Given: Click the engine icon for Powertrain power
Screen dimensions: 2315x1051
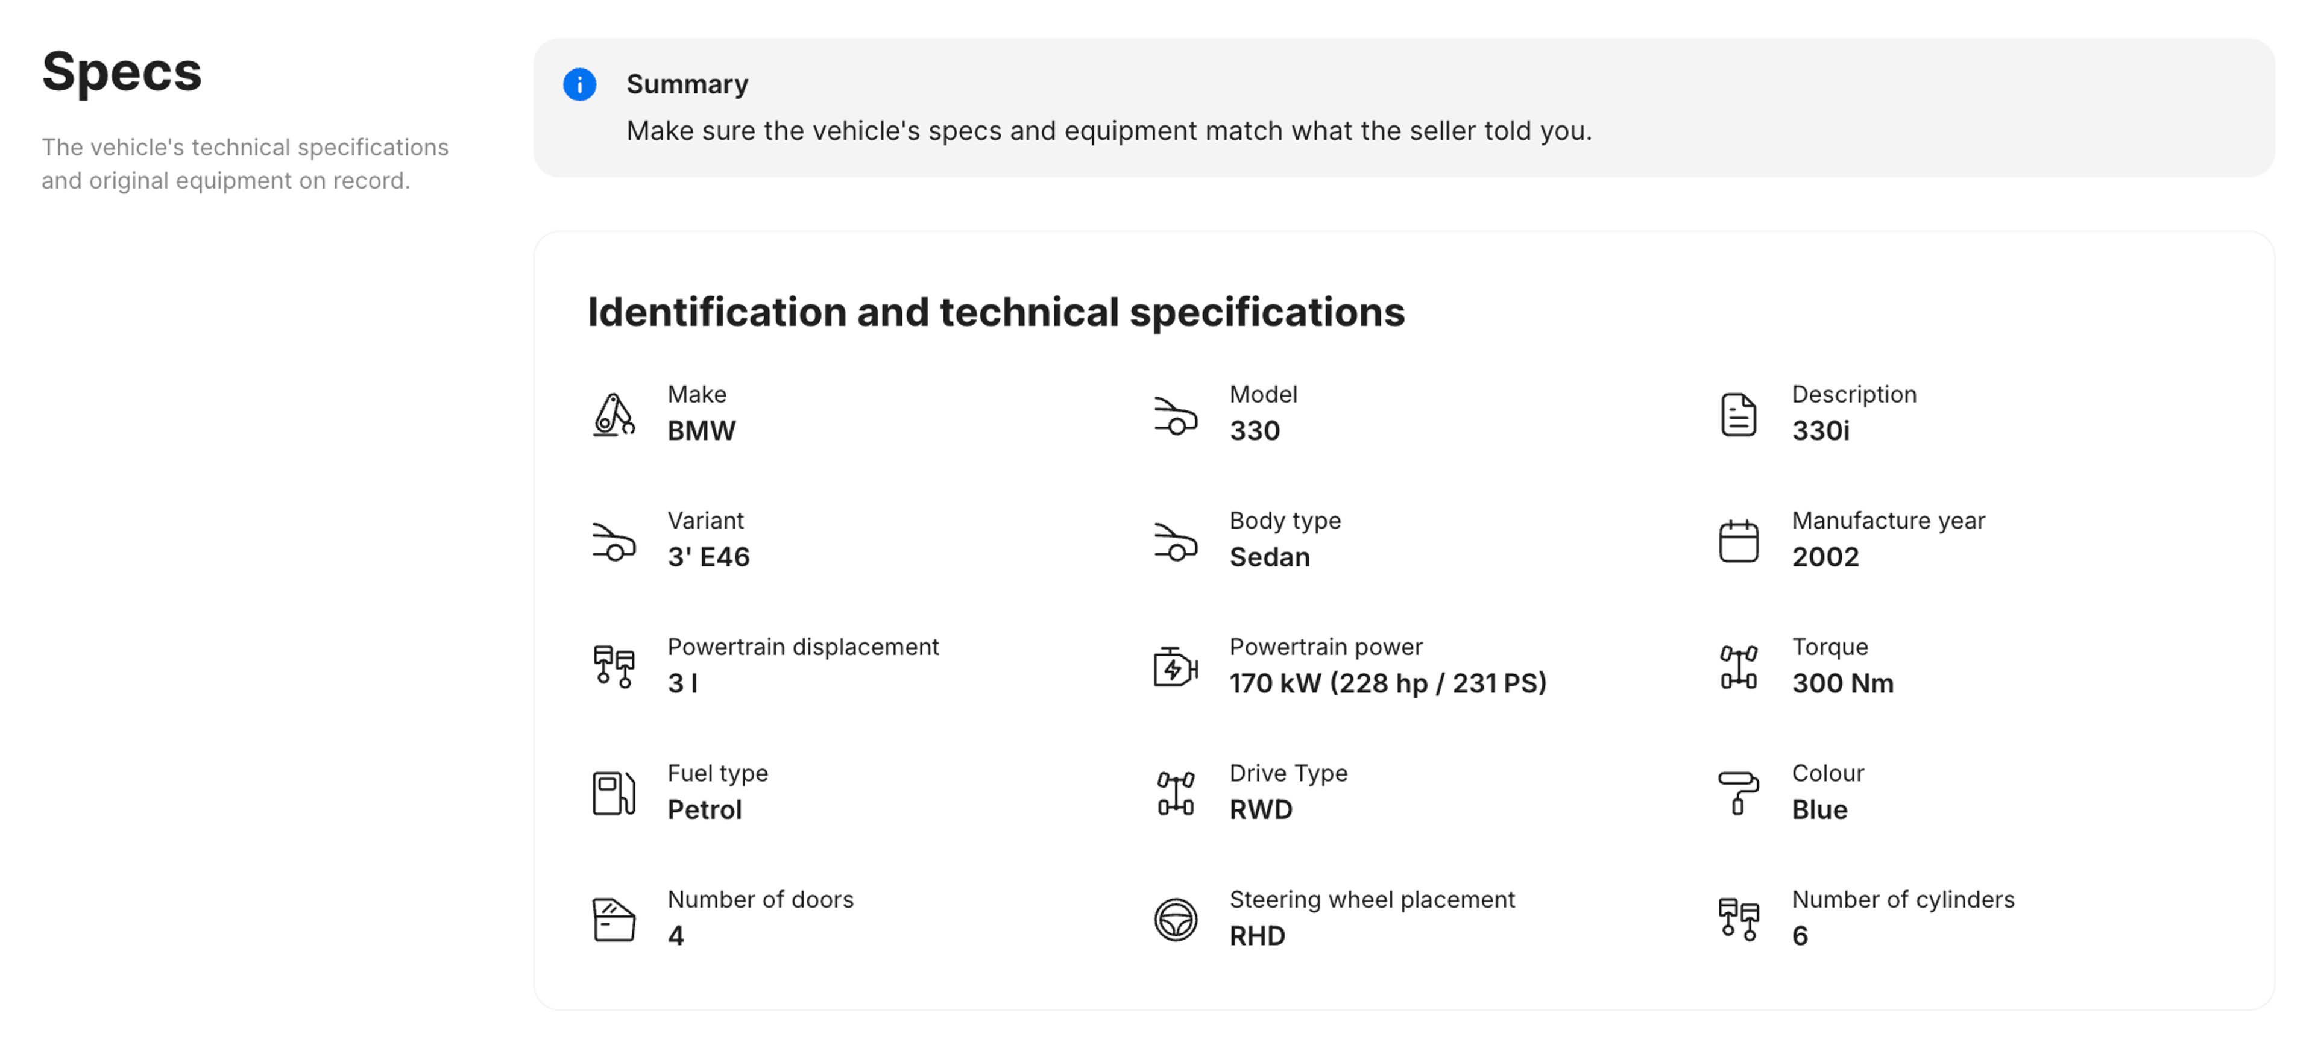Looking at the screenshot, I should point(1176,668).
